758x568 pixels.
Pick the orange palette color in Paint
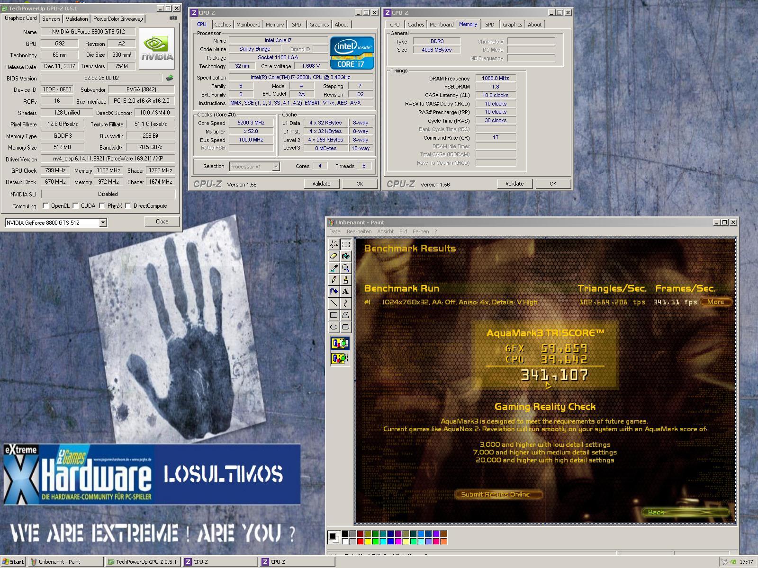[x=443, y=541]
